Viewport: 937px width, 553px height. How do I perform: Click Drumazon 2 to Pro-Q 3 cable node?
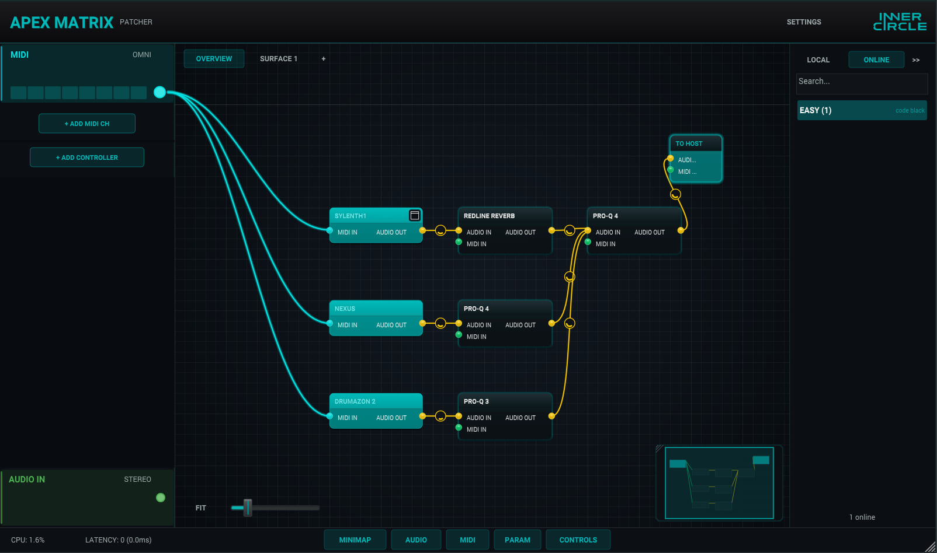[441, 416]
